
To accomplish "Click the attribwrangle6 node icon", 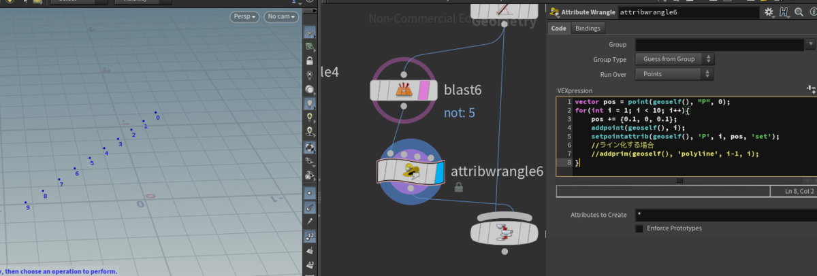I will pyautogui.click(x=411, y=171).
